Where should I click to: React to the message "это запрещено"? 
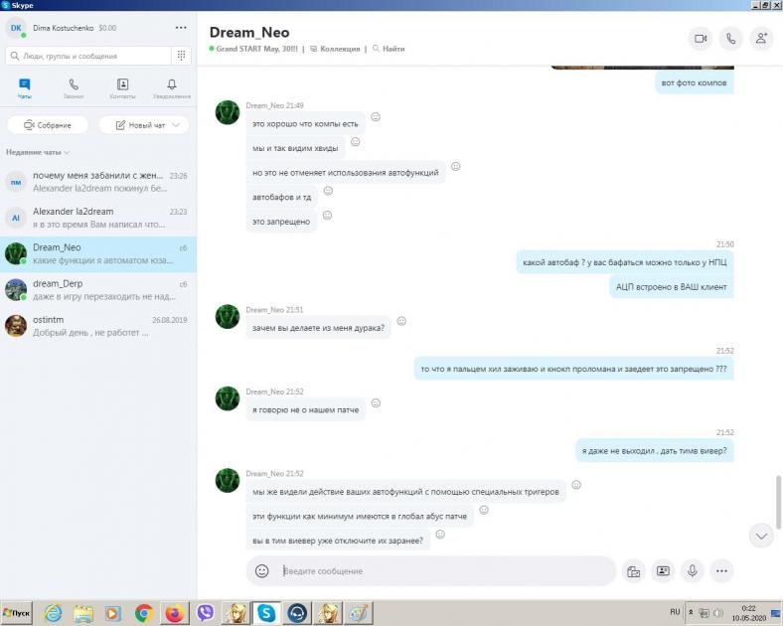pos(327,215)
